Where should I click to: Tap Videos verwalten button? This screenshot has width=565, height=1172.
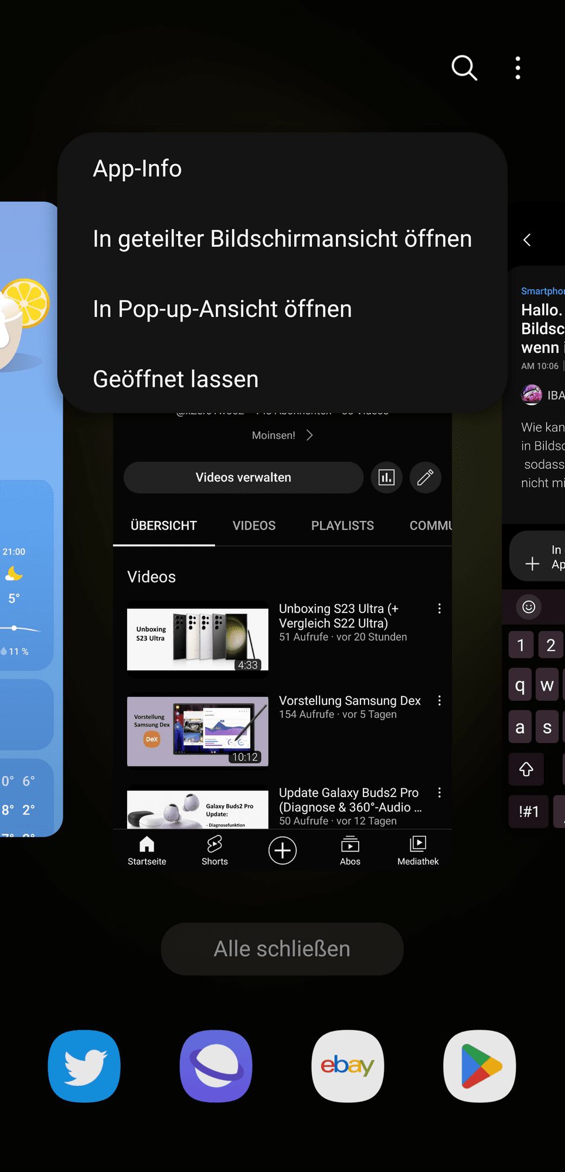pyautogui.click(x=243, y=478)
